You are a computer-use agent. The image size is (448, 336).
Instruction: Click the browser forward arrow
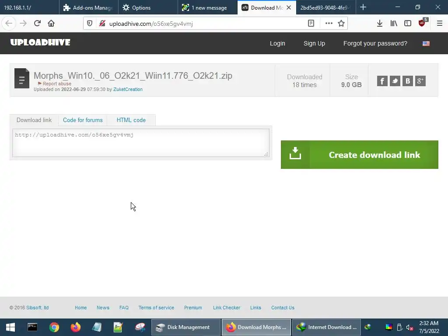tap(23, 24)
